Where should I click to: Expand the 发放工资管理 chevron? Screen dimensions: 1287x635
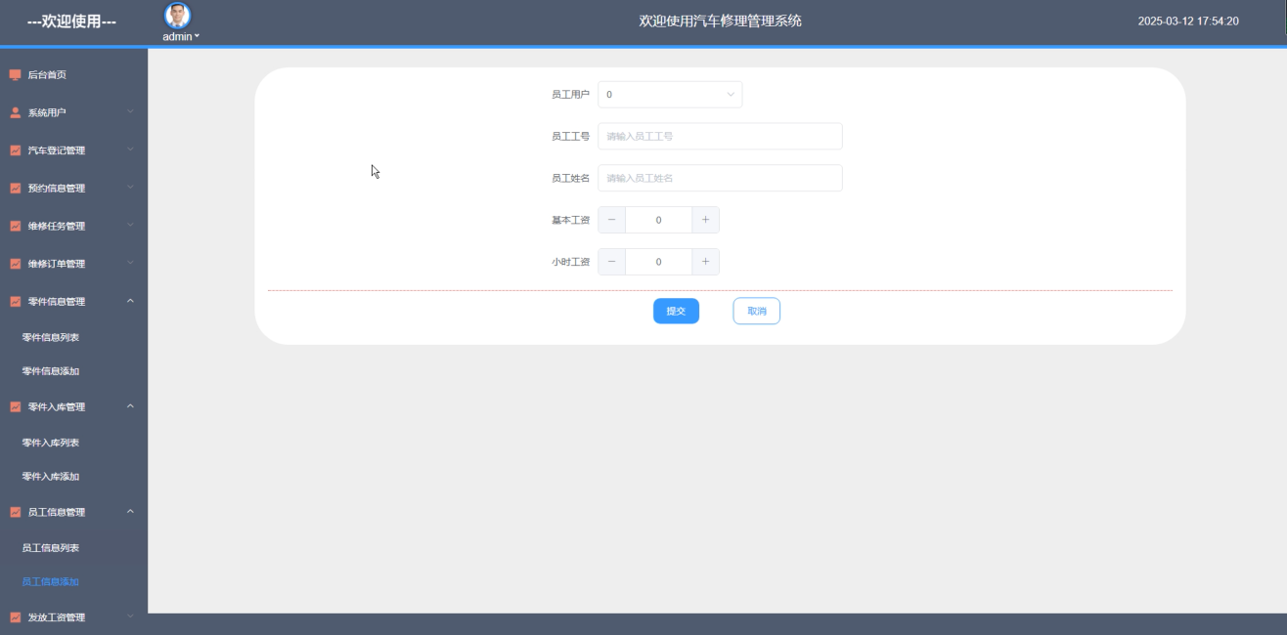(130, 616)
